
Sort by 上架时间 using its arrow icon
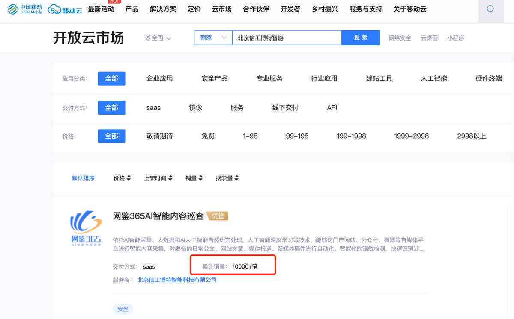point(170,178)
